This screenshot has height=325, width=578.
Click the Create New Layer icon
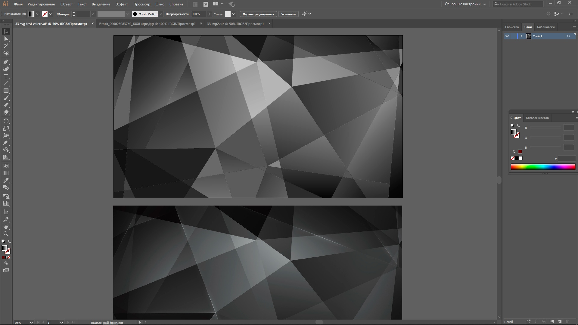coord(560,322)
